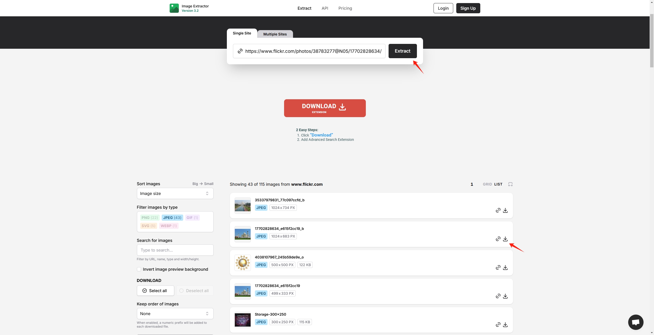Click the download icon for 4038107967_245b59de9e_o

[x=505, y=267]
